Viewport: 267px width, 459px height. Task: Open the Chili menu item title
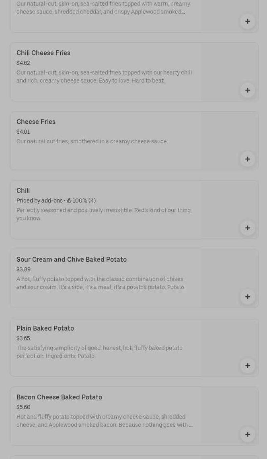23,191
